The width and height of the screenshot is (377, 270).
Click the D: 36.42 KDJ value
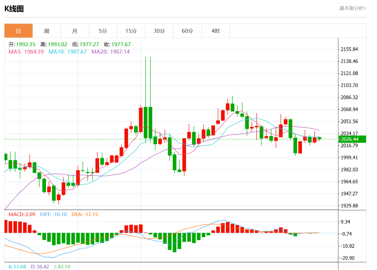coord(40,267)
